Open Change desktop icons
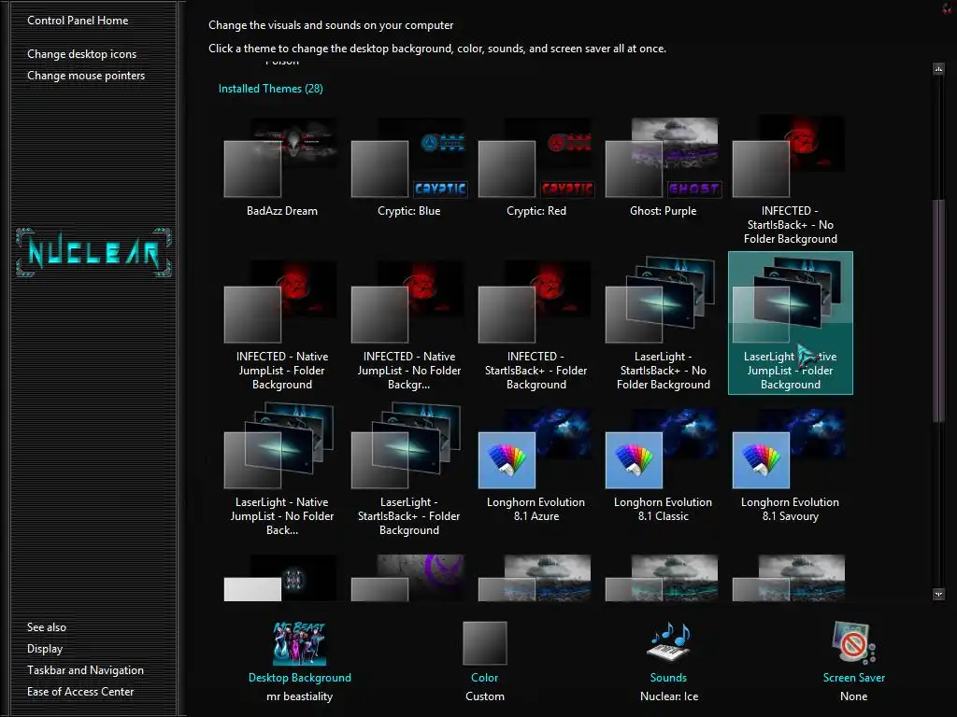Viewport: 957px width, 717px height. tap(82, 54)
